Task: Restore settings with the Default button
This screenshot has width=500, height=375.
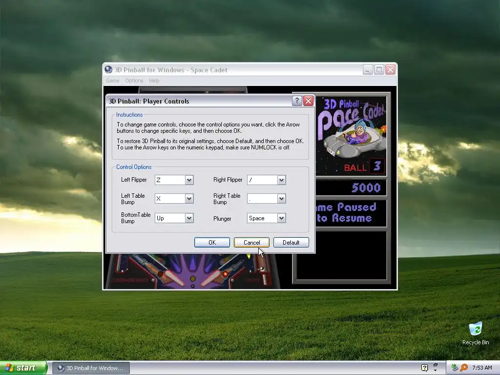Action: [x=291, y=242]
